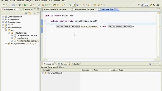Click the Save toolbar icon

[10, 5]
